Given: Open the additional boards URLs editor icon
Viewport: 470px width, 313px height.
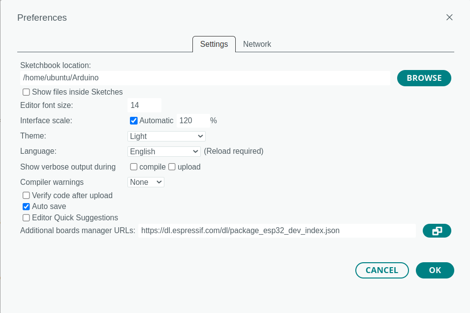Looking at the screenshot, I should tap(437, 231).
